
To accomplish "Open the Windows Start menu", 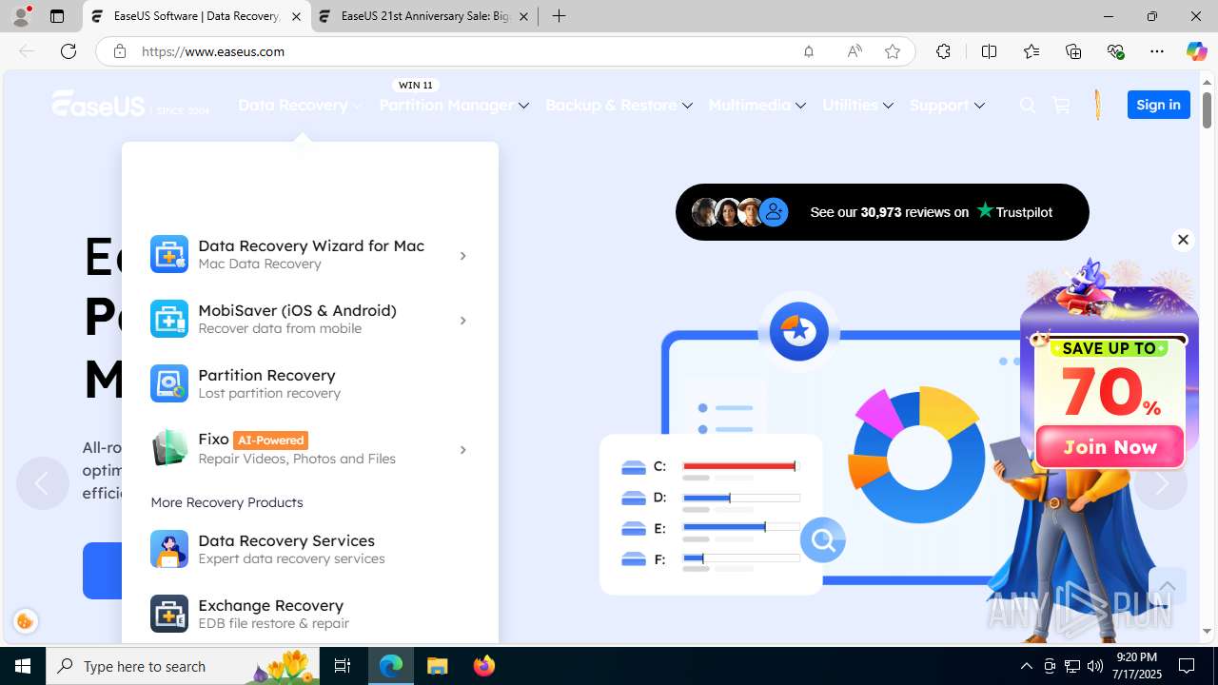I will [x=23, y=666].
